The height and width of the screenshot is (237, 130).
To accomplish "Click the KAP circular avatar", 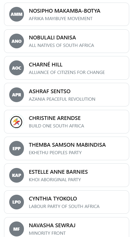I will pos(16,175).
